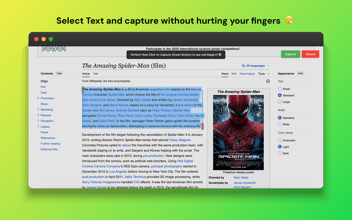Click the Wikipedia DNA logo icon
Image resolution: width=352 pixels, height=220 pixels.
pos(54,49)
